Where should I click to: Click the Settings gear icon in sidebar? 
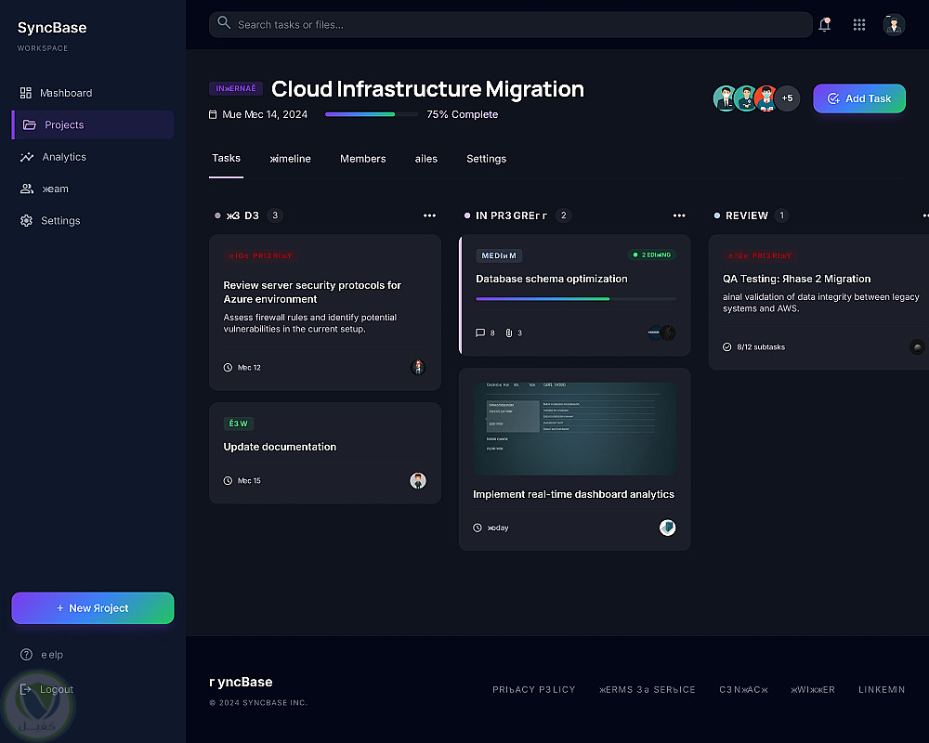tap(26, 220)
